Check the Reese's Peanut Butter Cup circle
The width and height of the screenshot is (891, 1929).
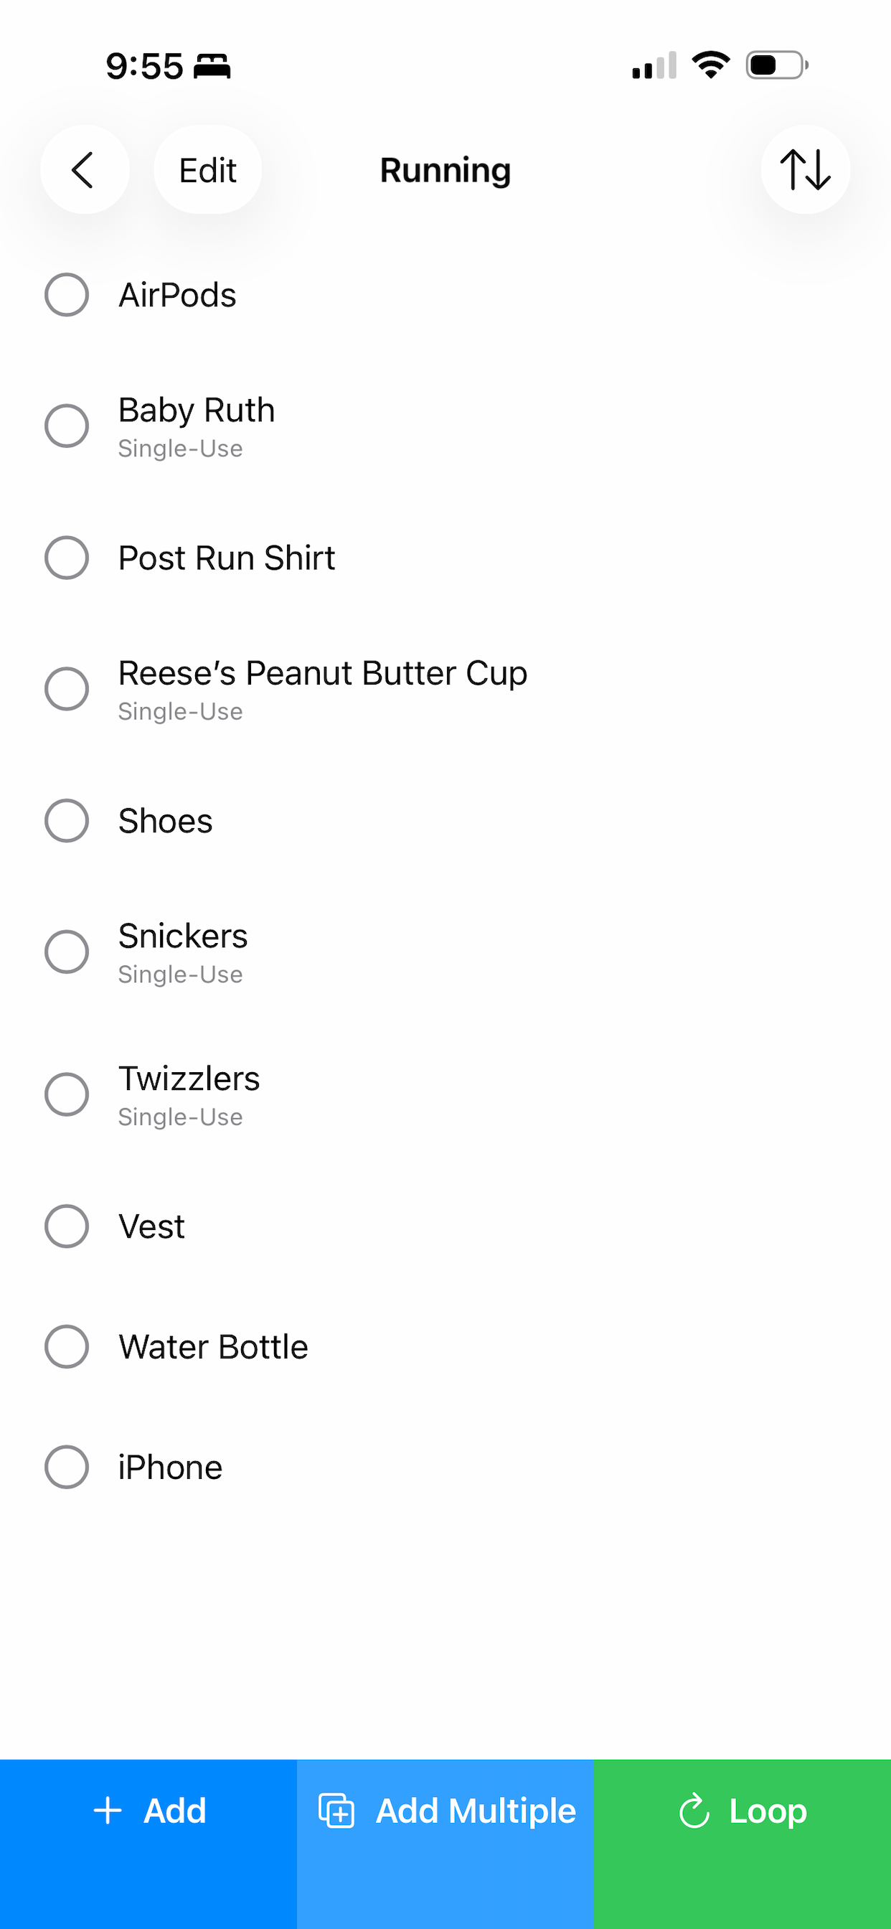[67, 689]
